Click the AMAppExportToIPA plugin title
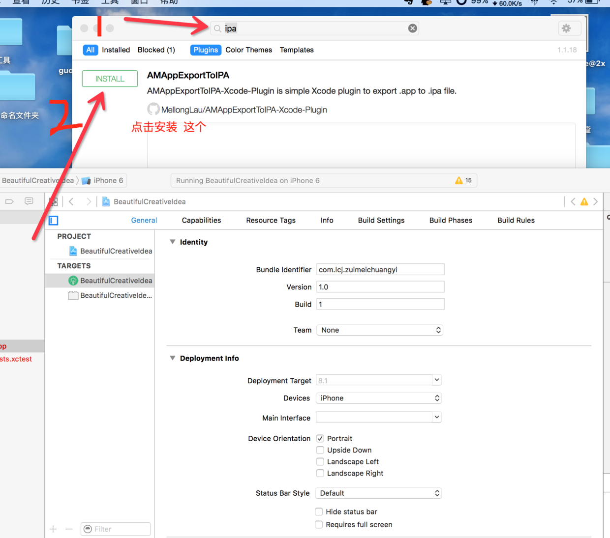This screenshot has width=610, height=538. pos(188,75)
